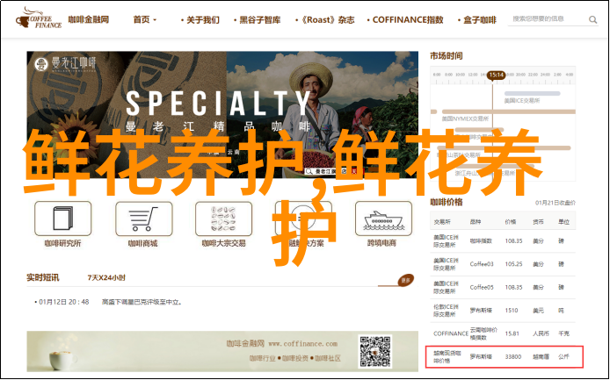Image resolution: width=610 pixels, height=380 pixels.
Task: Click the 咖啡大宗交易 label
Action: coord(223,243)
